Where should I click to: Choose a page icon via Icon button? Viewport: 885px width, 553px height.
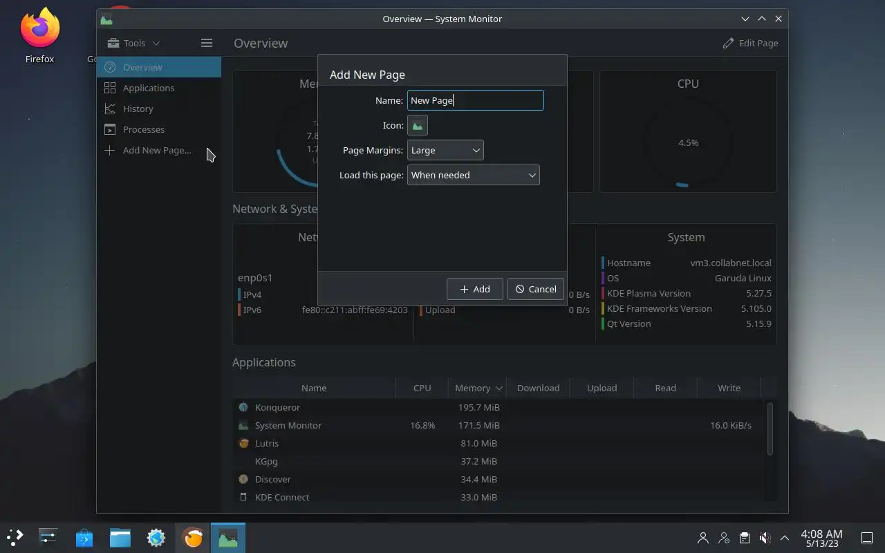[x=418, y=125]
